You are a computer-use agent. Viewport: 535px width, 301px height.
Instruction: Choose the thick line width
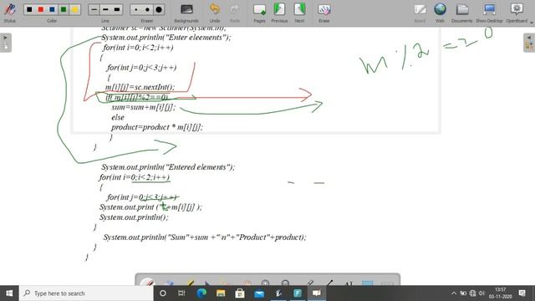(x=117, y=9)
